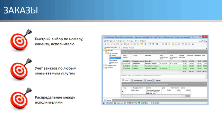Select Деньги in the module tree
The image size is (222, 124).
click(x=114, y=55)
